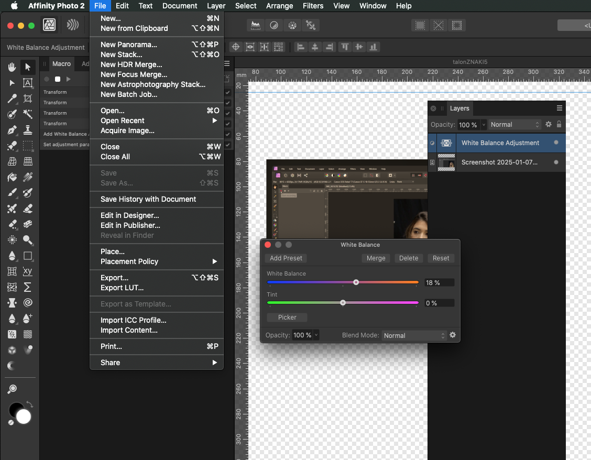
Task: Activate the Flood Select magic wand tool
Action: 28,114
